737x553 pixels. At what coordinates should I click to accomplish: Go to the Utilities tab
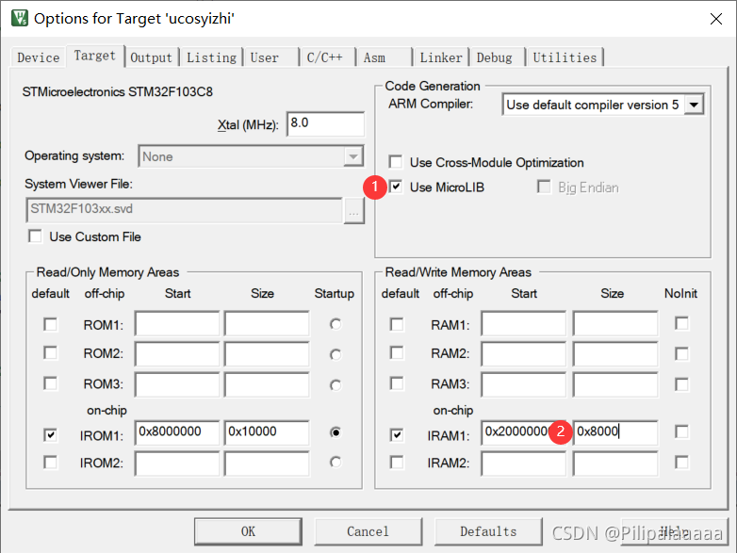(x=565, y=57)
